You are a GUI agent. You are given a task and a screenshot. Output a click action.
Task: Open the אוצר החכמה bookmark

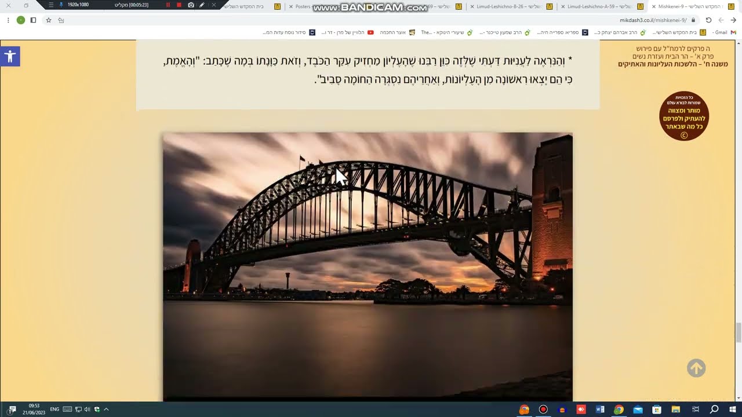point(397,32)
